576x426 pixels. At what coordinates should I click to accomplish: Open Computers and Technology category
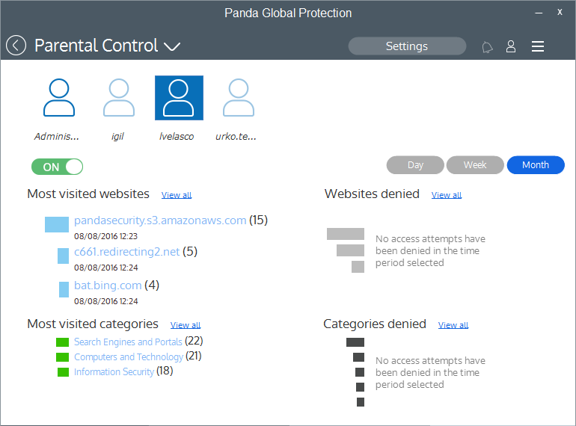129,357
